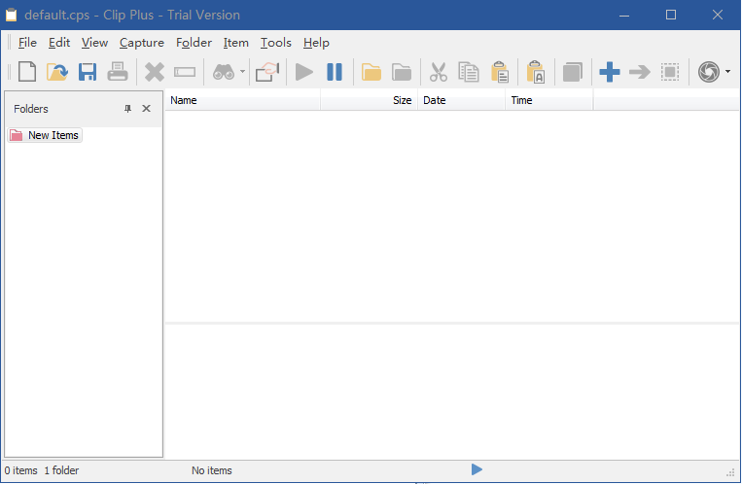Screen dimensions: 742x484
Task: Select the New Items folder
Action: 53,135
